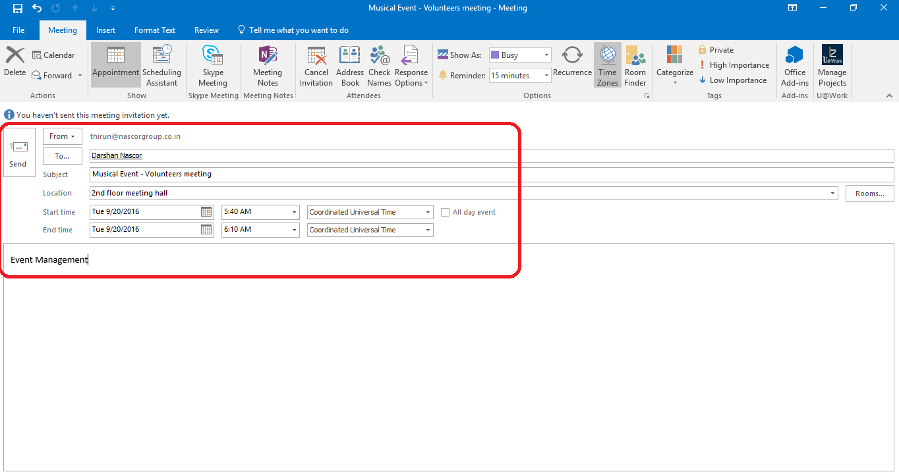Screen dimensions: 899x476
Task: Click the Rooms... button
Action: click(x=869, y=194)
